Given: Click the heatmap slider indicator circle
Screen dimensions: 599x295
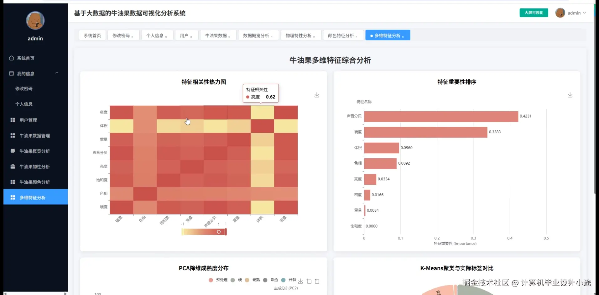Looking at the screenshot, I should [219, 232].
